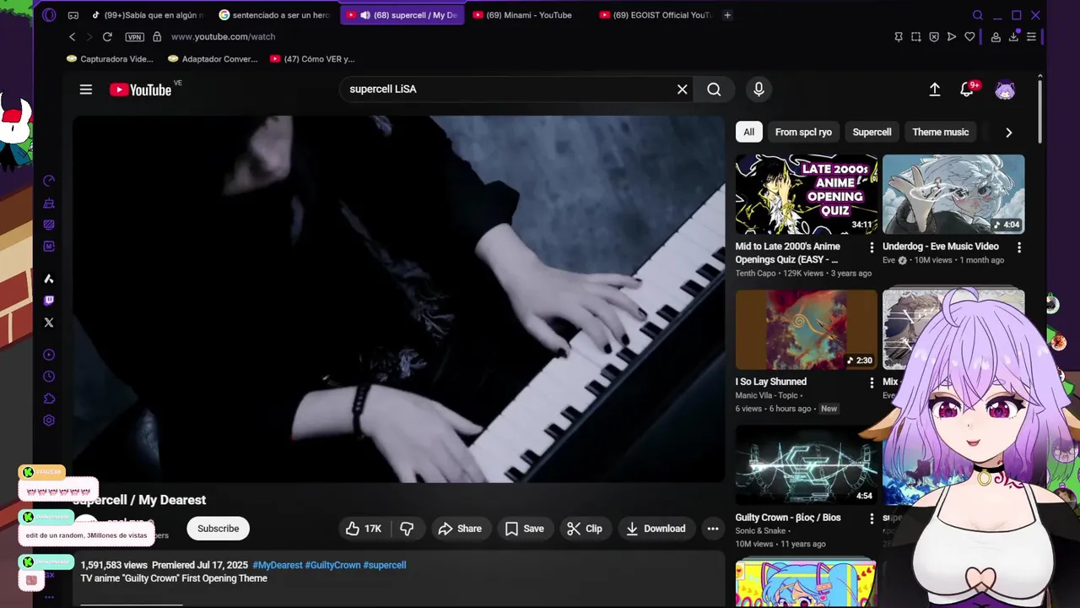Dislike the video with thumbs-down

coord(407,529)
